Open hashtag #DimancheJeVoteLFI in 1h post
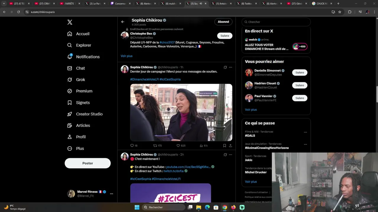This screenshot has width=378, height=212. [x=144, y=79]
